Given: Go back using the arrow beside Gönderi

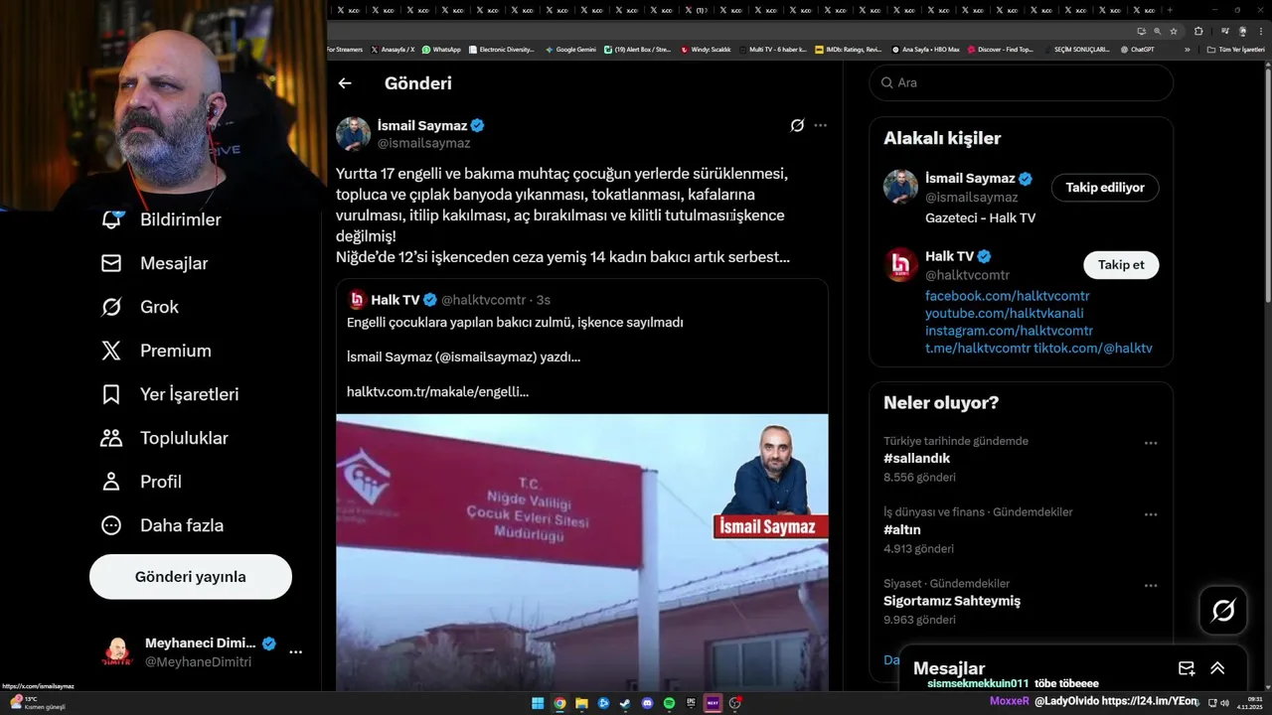Looking at the screenshot, I should 345,83.
